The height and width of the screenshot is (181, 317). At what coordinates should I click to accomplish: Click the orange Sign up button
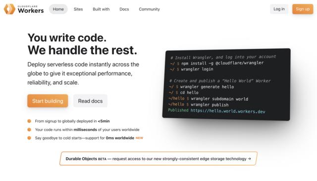[x=303, y=9]
